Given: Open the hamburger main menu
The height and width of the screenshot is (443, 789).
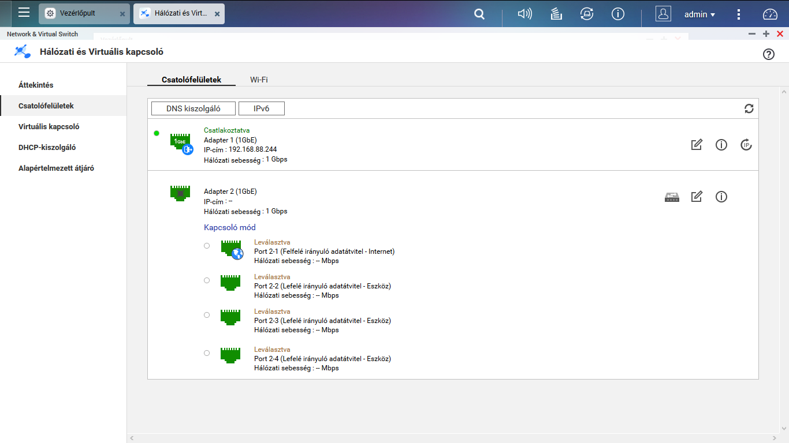Looking at the screenshot, I should pos(23,14).
